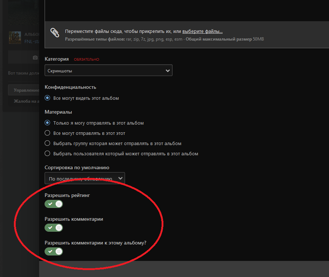The width and height of the screenshot is (329, 277).
Task: Pick "Выбрать пользователя который может отправлять" radio
Action: tap(47, 154)
